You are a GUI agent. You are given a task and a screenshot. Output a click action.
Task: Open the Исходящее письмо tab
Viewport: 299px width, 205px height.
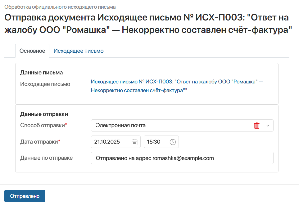pos(79,51)
